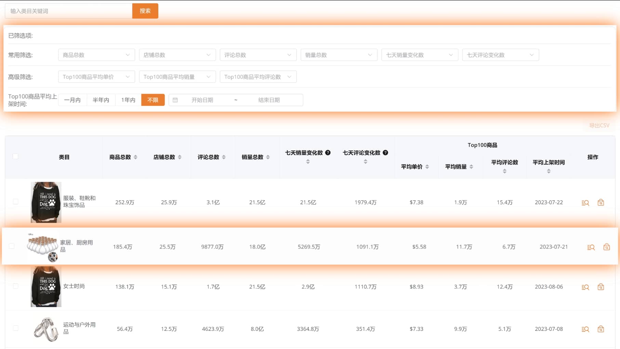Click the question mark icon next to 七天评论变化数
This screenshot has height=349, width=620.
(385, 153)
